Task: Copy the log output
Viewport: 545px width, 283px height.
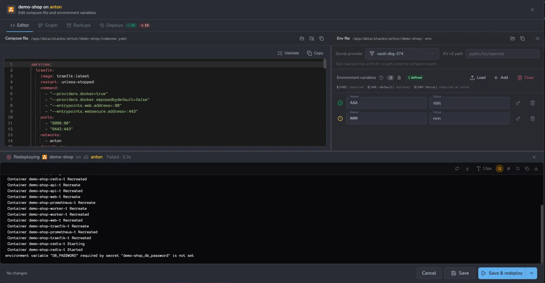Action: click(x=527, y=168)
